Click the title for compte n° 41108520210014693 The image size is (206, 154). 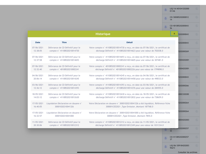(x=64, y=58)
